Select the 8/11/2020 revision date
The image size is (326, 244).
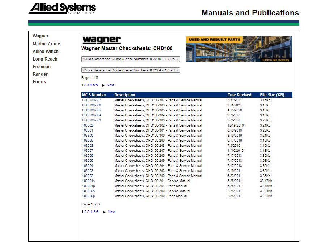pyautogui.click(x=235, y=105)
